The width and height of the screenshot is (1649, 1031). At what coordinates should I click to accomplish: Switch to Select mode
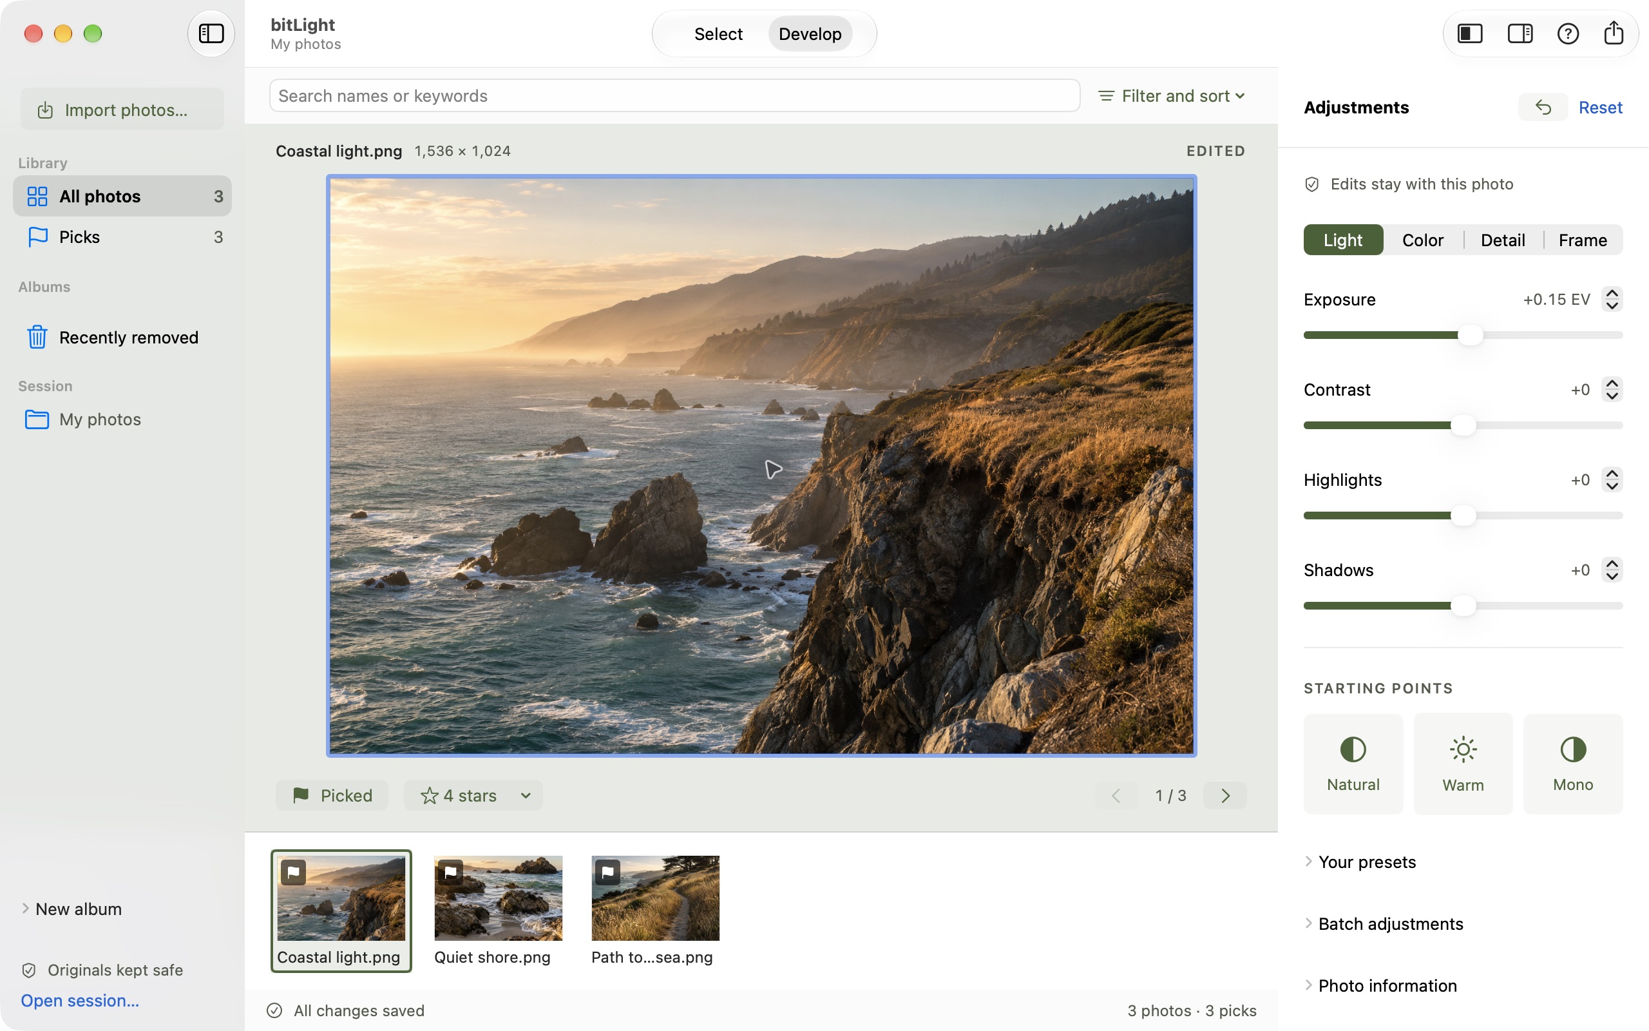(718, 34)
